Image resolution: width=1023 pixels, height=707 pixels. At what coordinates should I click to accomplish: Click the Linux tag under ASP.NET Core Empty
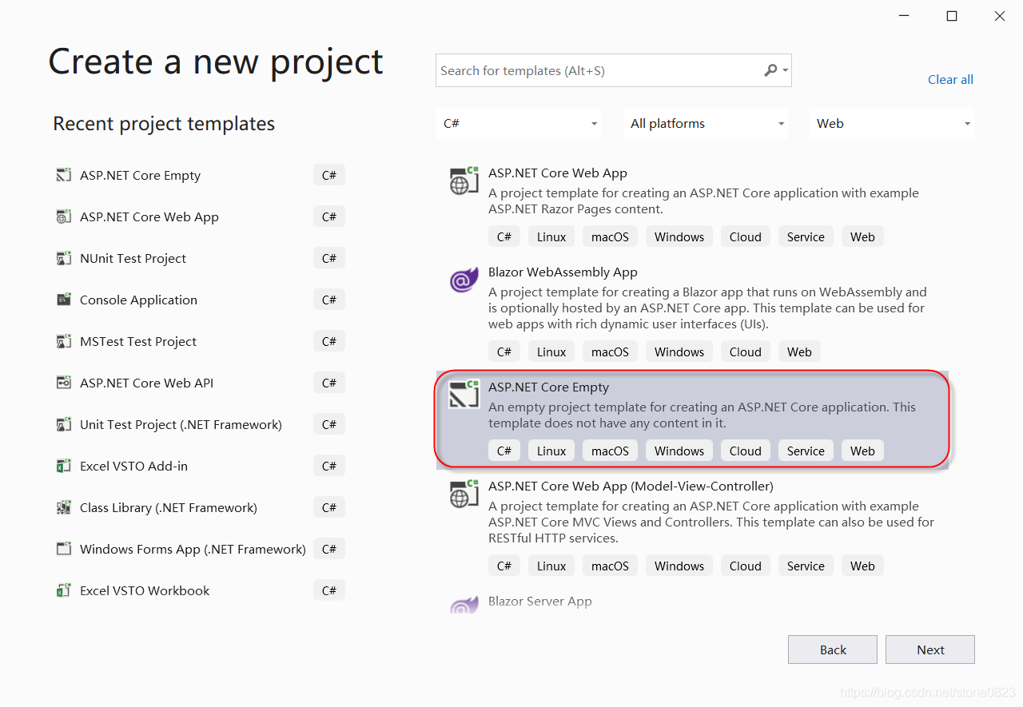[551, 450]
